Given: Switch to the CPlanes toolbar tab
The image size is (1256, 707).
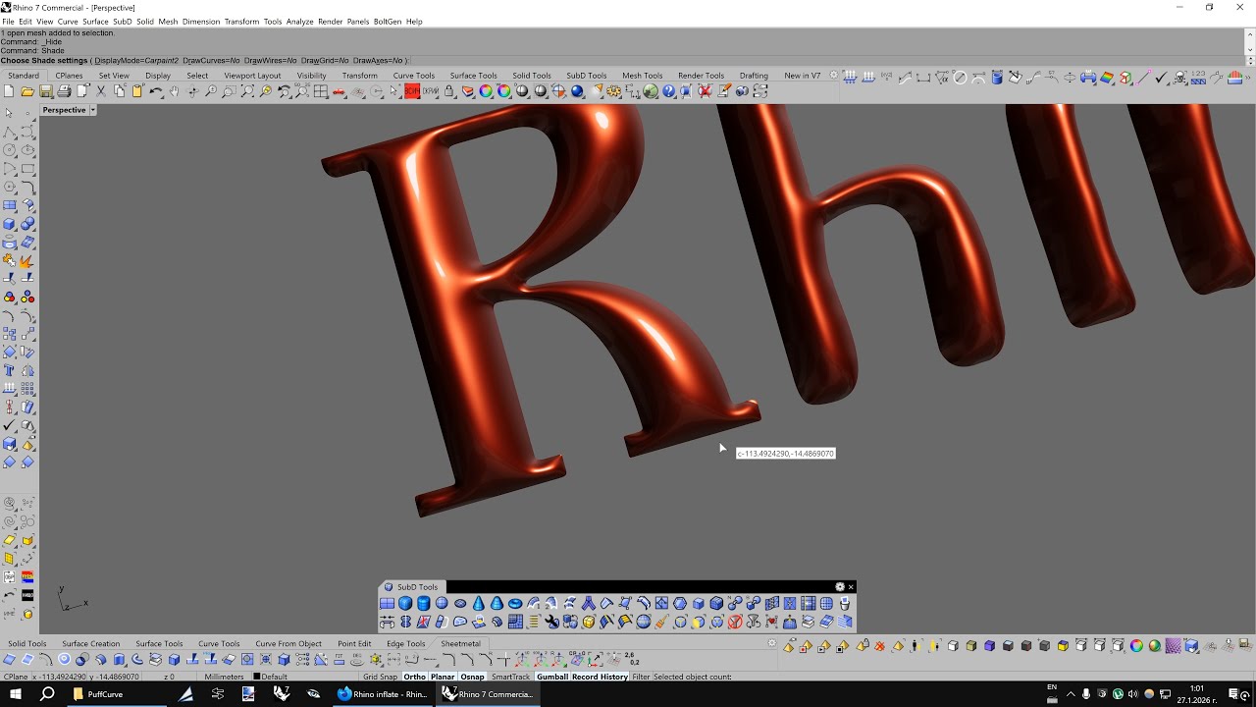Looking at the screenshot, I should (69, 76).
